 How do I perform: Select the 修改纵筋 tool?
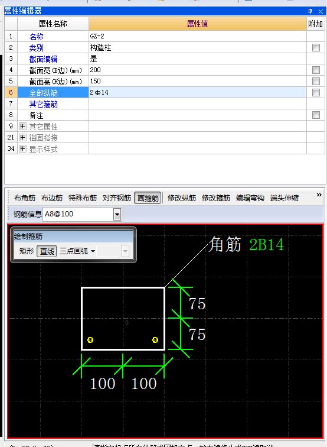tap(182, 198)
